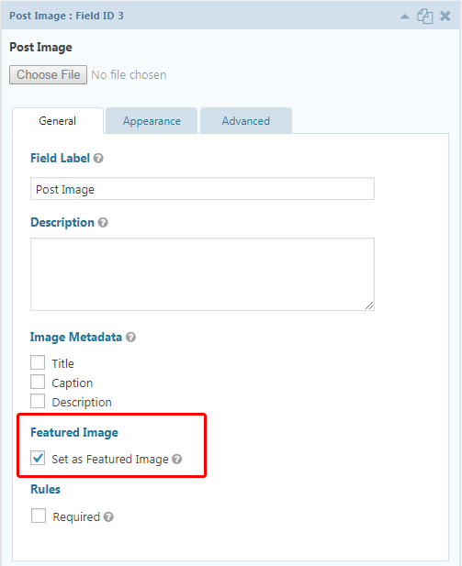462x566 pixels.
Task: Duplicate this field using the copy icon
Action: [424, 17]
